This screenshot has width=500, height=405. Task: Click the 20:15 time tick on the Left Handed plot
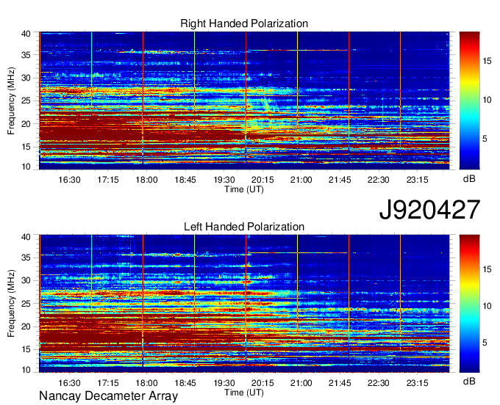coord(262,383)
